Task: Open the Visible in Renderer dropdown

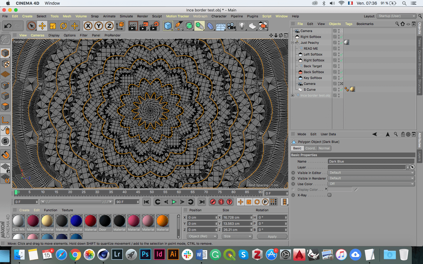Action: [371, 178]
